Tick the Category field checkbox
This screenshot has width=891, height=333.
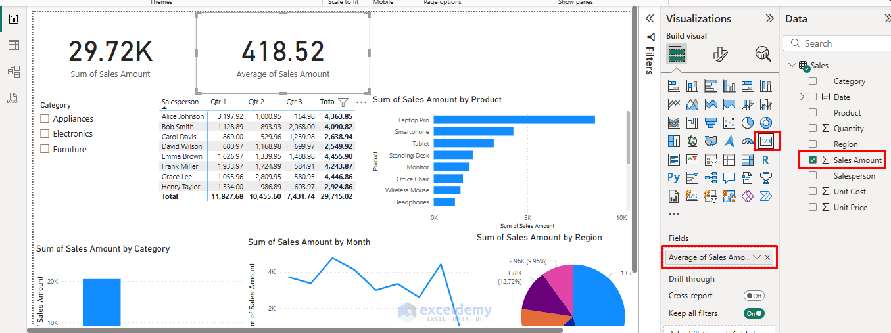(x=813, y=81)
